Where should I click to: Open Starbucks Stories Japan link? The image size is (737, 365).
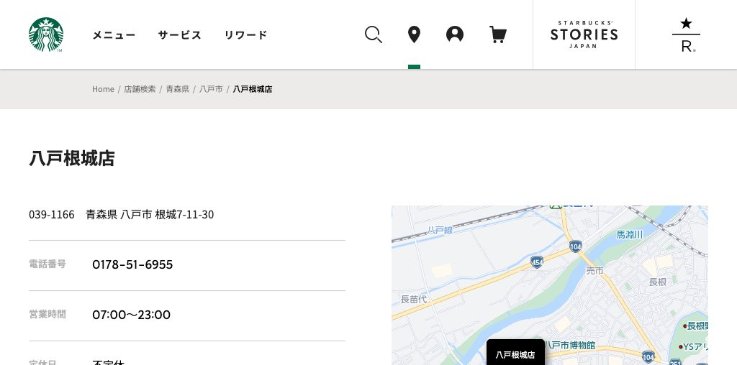[584, 34]
